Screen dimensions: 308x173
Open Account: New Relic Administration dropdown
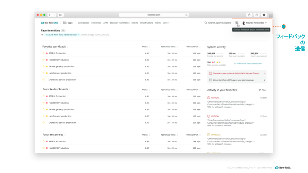(x=62, y=35)
